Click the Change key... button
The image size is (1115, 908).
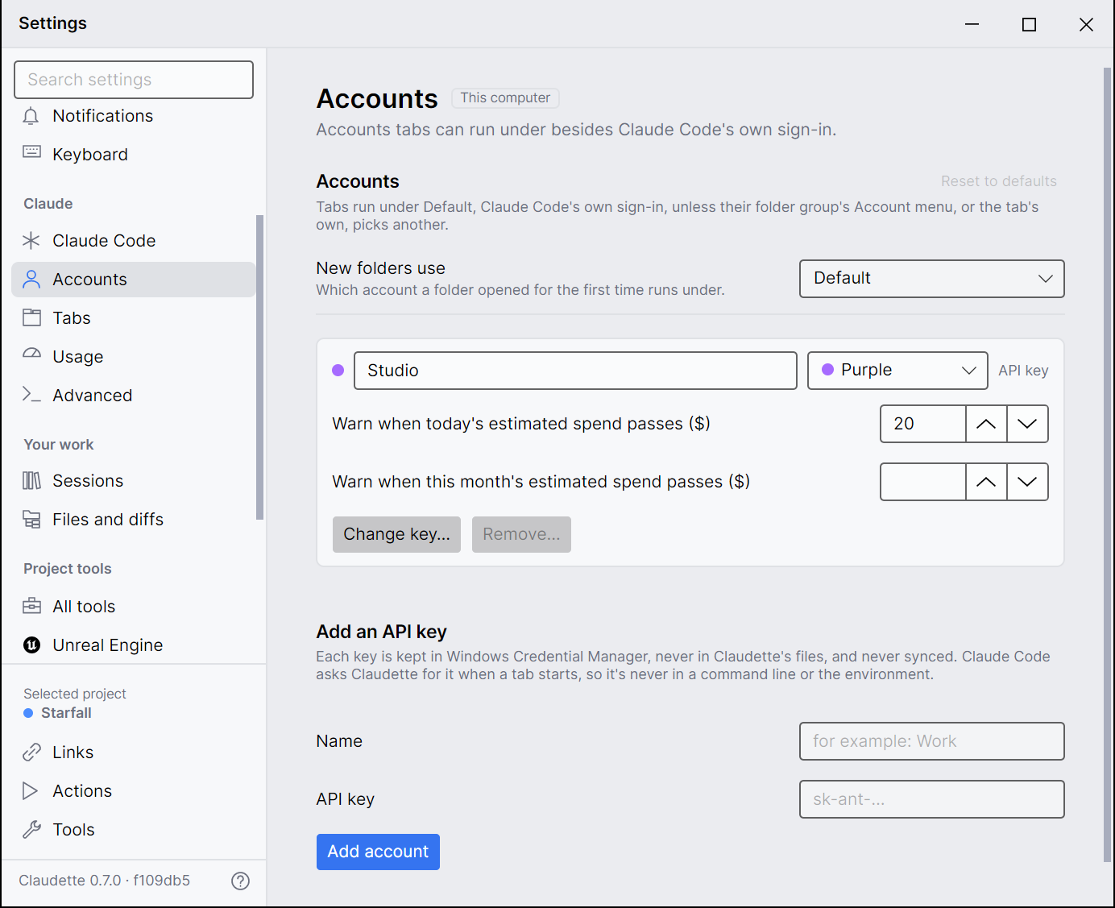click(396, 534)
